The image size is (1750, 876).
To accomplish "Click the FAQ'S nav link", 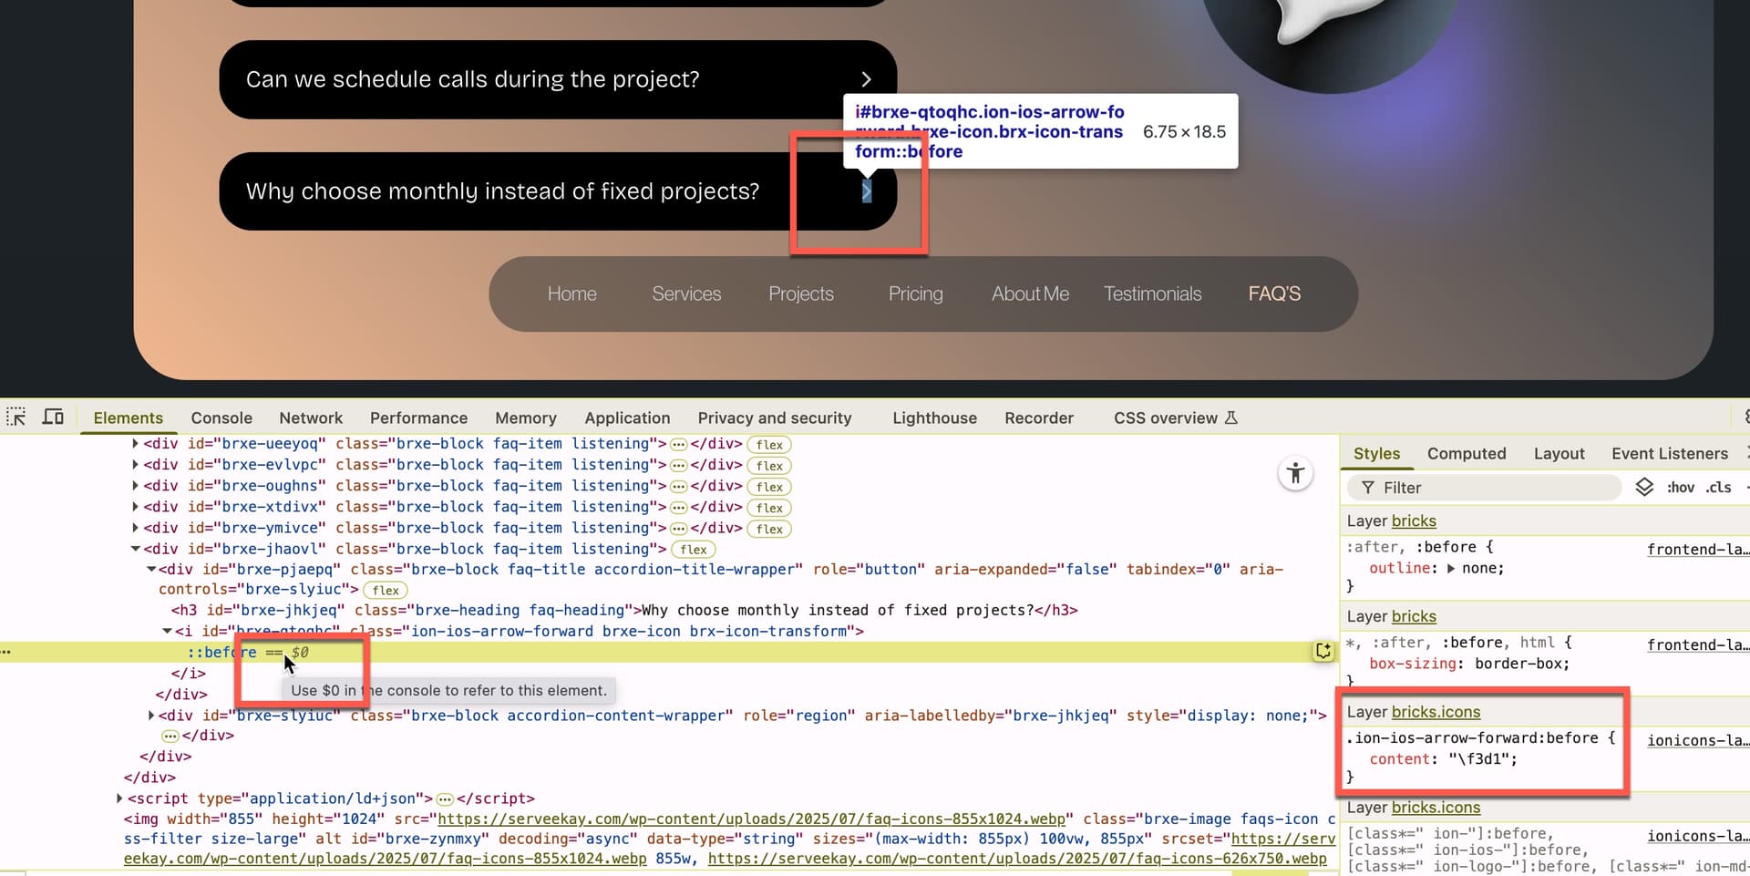I will coord(1274,294).
